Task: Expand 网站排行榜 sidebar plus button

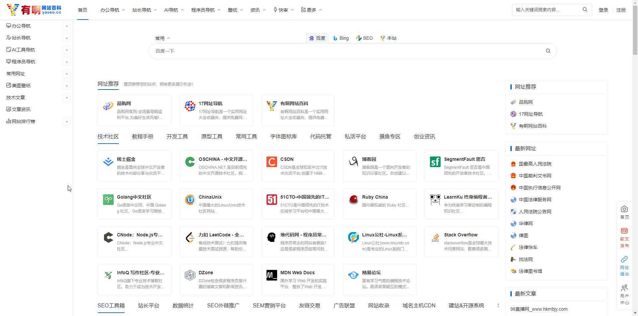Action: pos(67,122)
